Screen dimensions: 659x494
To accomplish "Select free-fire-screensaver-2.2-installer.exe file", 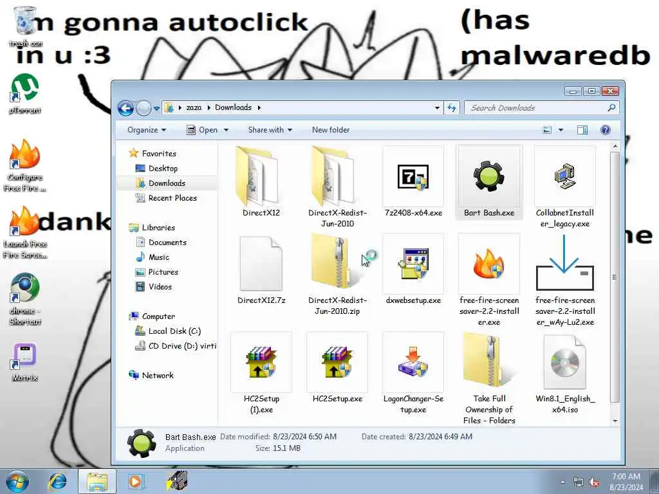I will coord(489,280).
